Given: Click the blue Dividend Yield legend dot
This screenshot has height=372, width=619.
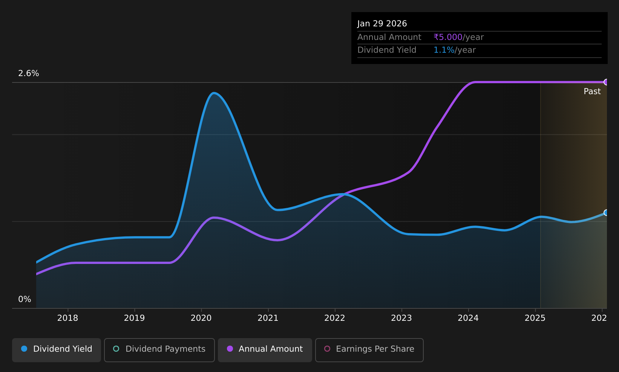Looking at the screenshot, I should [24, 349].
